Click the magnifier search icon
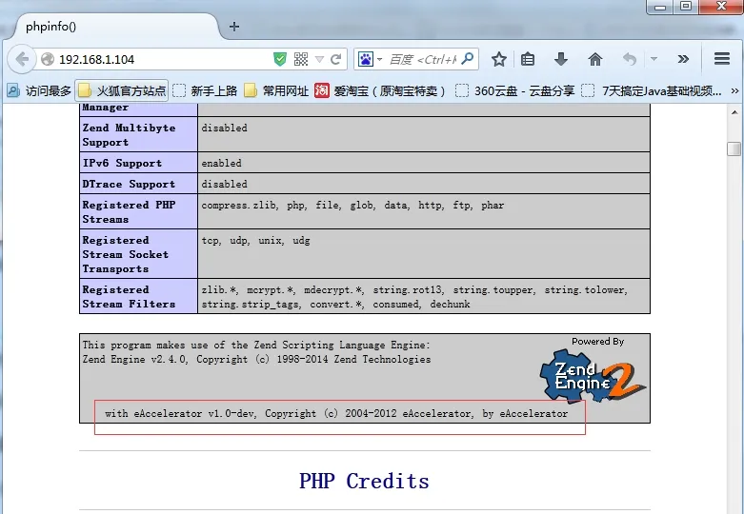The height and width of the screenshot is (514, 744). [468, 59]
